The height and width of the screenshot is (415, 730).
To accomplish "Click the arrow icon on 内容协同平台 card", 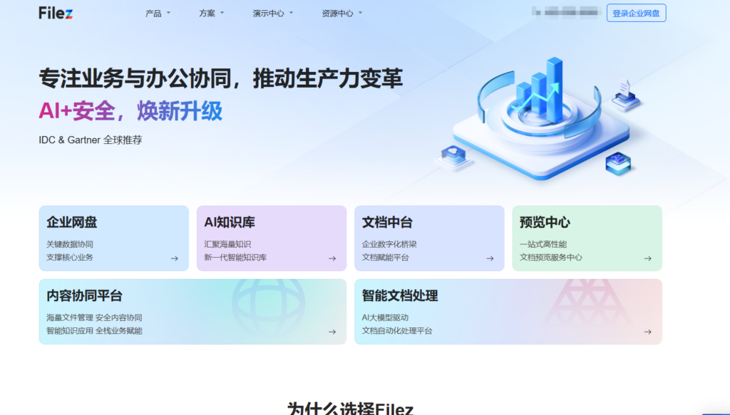I will pos(331,332).
